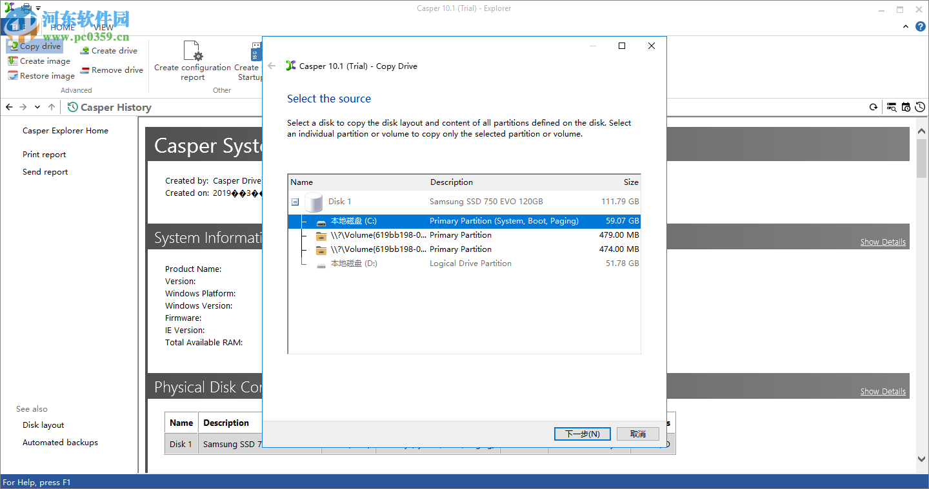The width and height of the screenshot is (929, 489).
Task: Show Details for Physical Disk section
Action: [883, 392]
